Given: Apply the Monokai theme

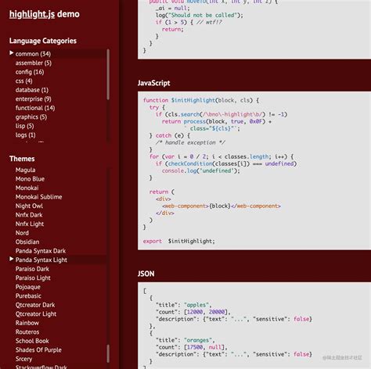Looking at the screenshot, I should click(27, 188).
